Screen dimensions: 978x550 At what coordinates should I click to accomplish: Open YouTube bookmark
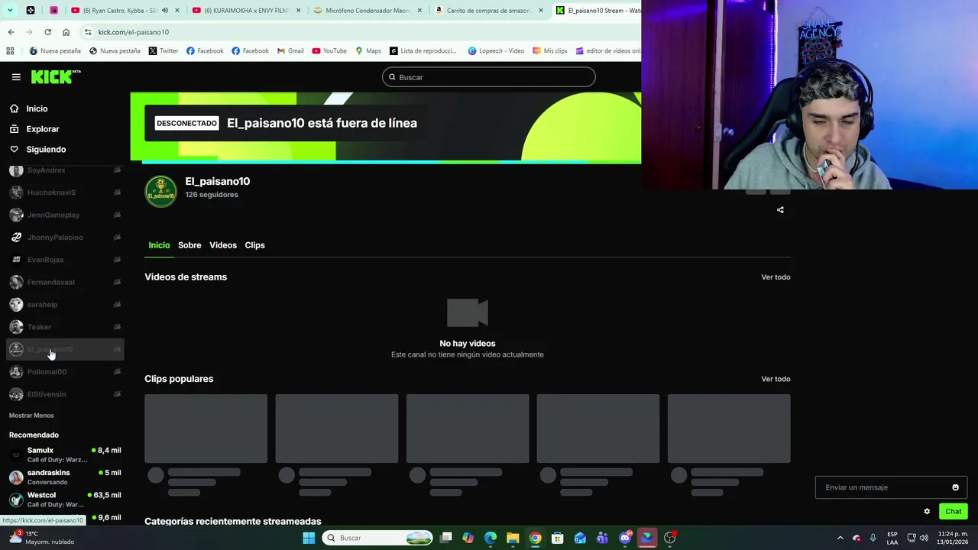329,51
